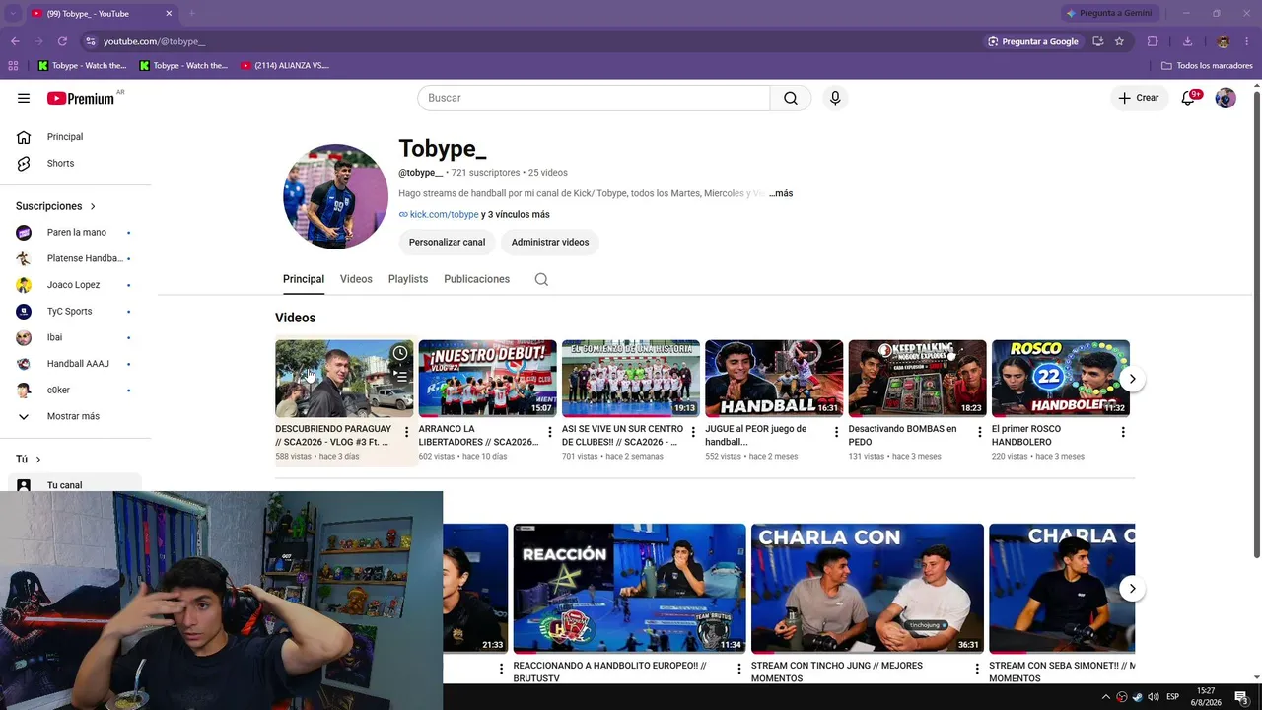Switch to the Publicaciones channel tab
1262x710 pixels.
pos(476,279)
